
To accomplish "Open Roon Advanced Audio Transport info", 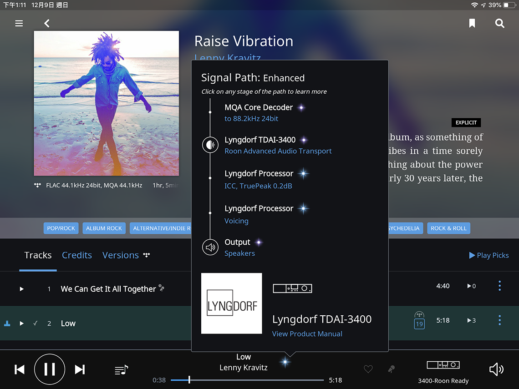I will coord(278,151).
